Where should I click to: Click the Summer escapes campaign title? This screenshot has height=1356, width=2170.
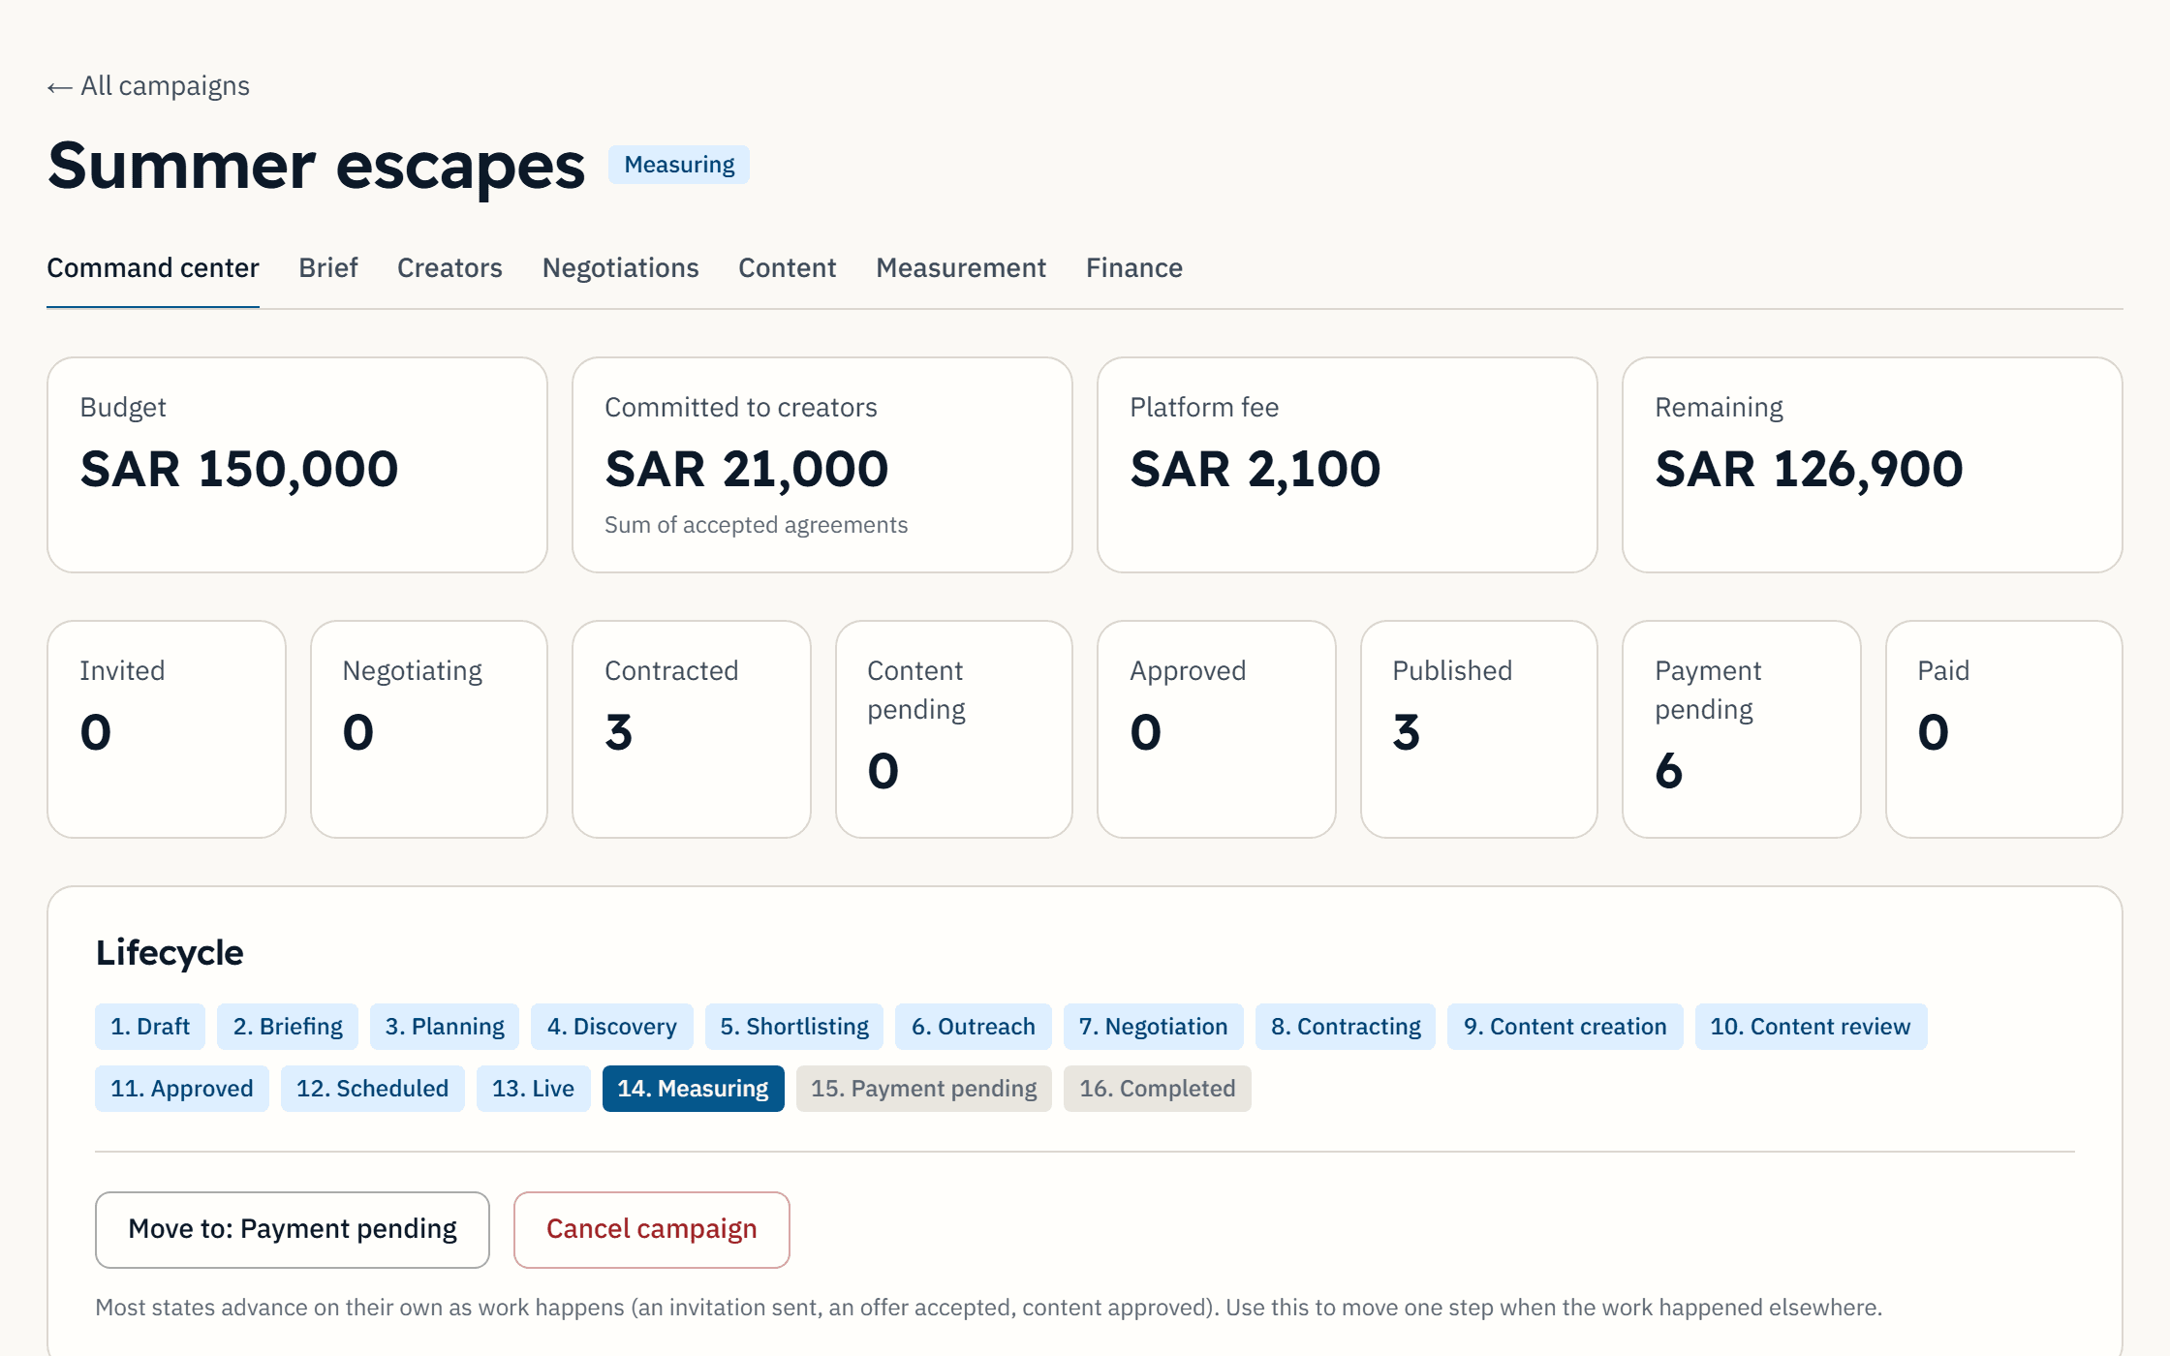click(x=317, y=166)
